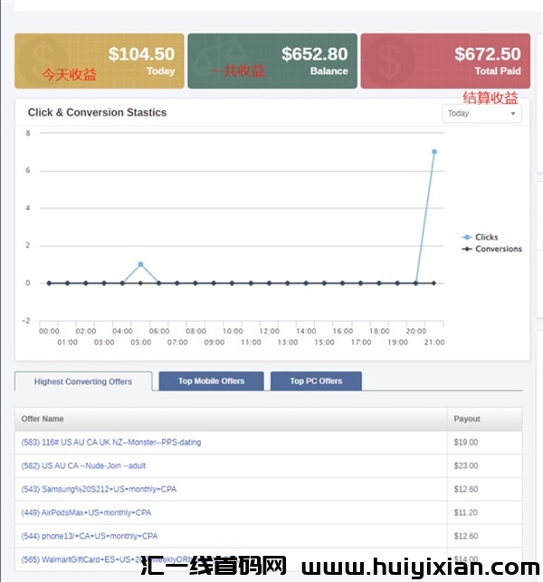Select the peak Clicks point at 21:00
Viewport: 543px width, 582px height.
[434, 152]
